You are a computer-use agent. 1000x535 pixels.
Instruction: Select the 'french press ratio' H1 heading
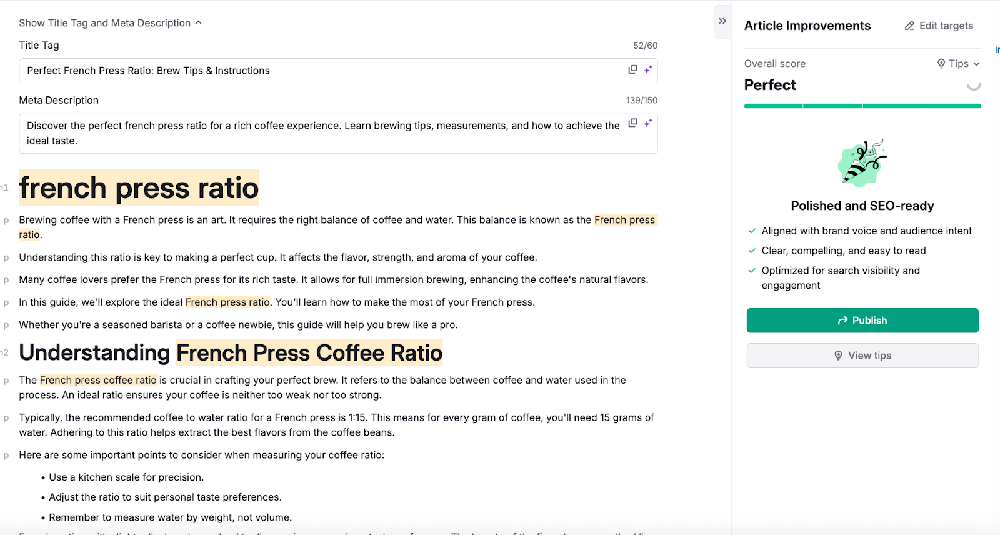tap(139, 188)
